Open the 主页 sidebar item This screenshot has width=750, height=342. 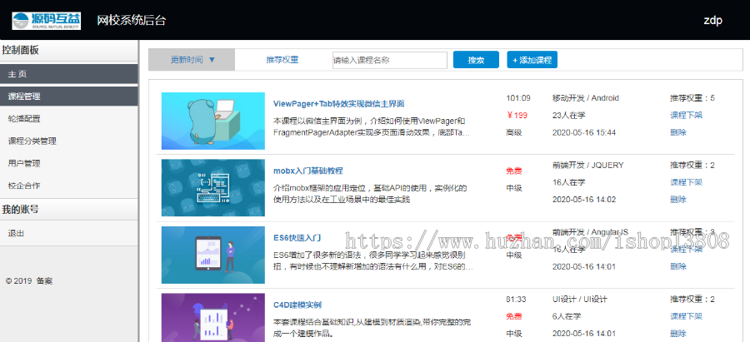coord(69,74)
